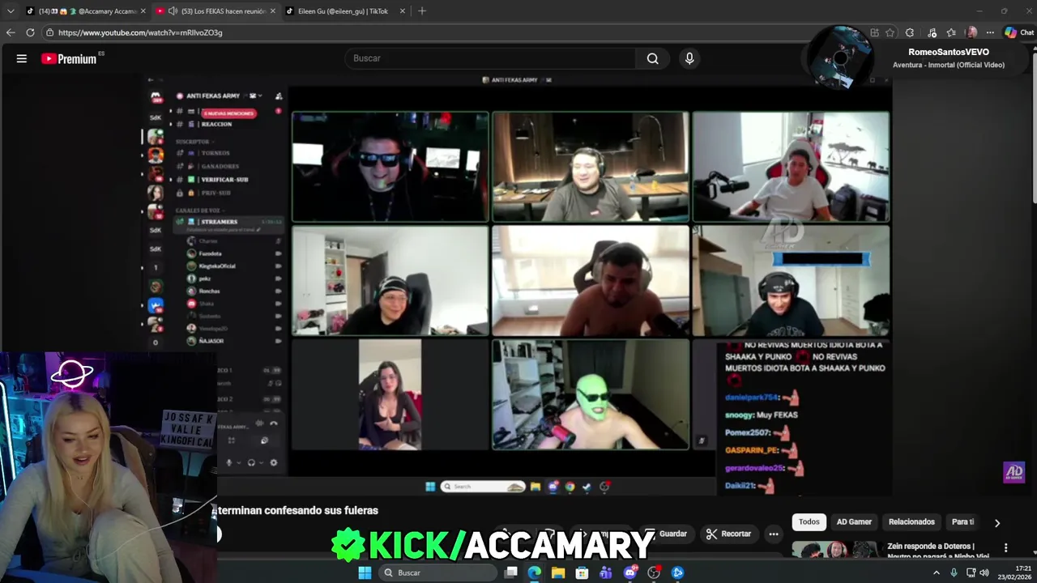This screenshot has height=583, width=1037.
Task: Open the volume control in the system tray
Action: pyautogui.click(x=984, y=572)
